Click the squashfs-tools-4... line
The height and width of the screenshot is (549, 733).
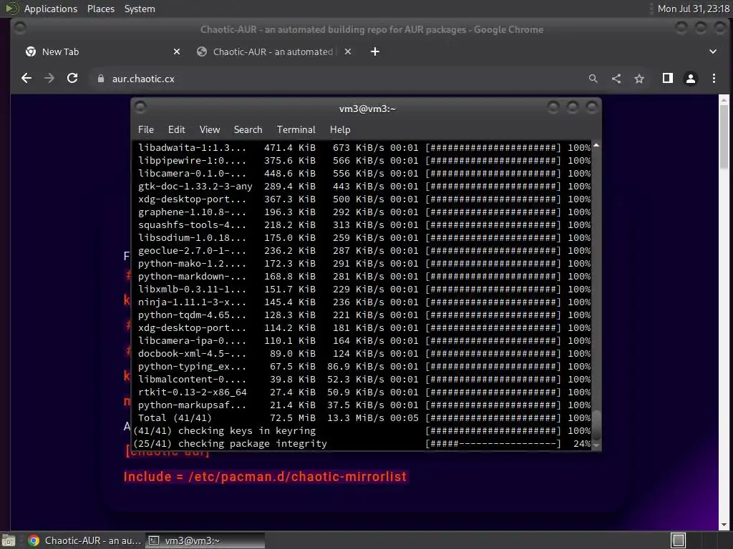[x=364, y=225]
